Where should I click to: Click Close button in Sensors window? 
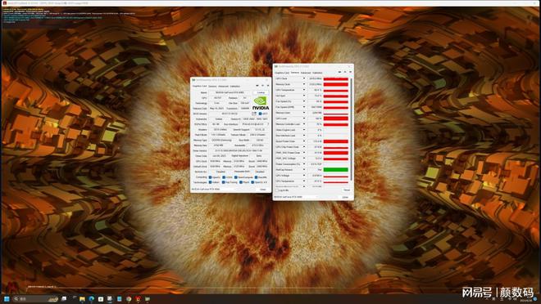tap(345, 197)
